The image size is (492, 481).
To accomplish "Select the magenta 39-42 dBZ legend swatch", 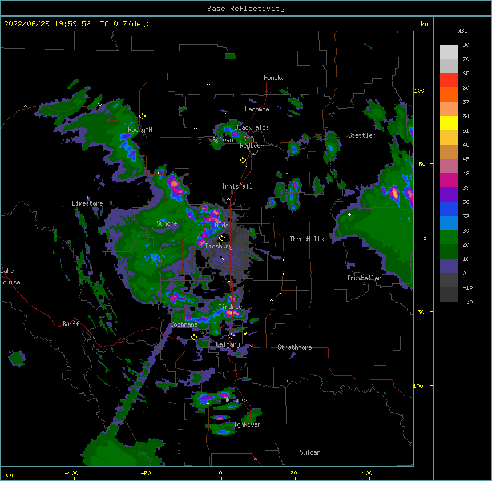I will click(449, 180).
